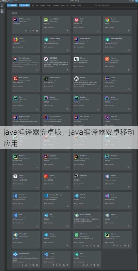The image size is (138, 271).
Task: Click the Firefox app icon
Action: (15, 40)
